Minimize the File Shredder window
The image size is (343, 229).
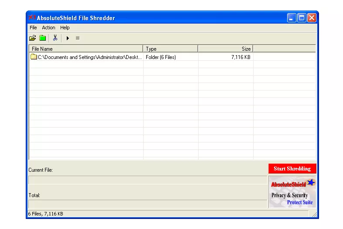point(292,18)
